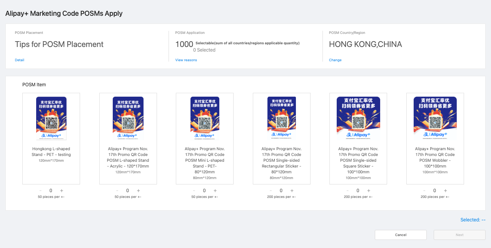Click the quantity field for Mini L-shaped Stand

[204, 190]
